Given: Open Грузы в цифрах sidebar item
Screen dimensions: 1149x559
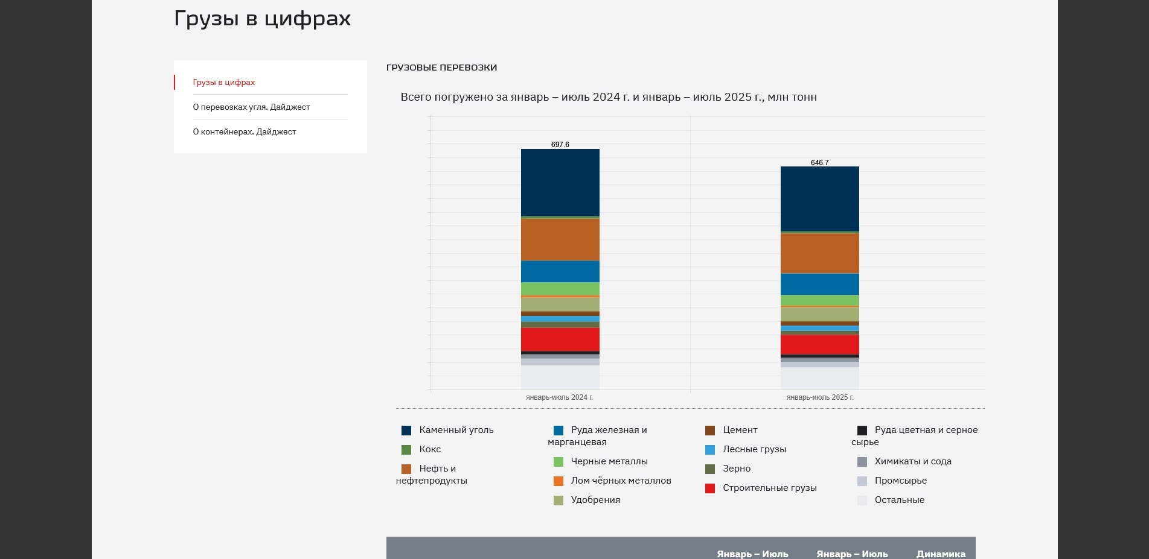Looking at the screenshot, I should (x=224, y=83).
